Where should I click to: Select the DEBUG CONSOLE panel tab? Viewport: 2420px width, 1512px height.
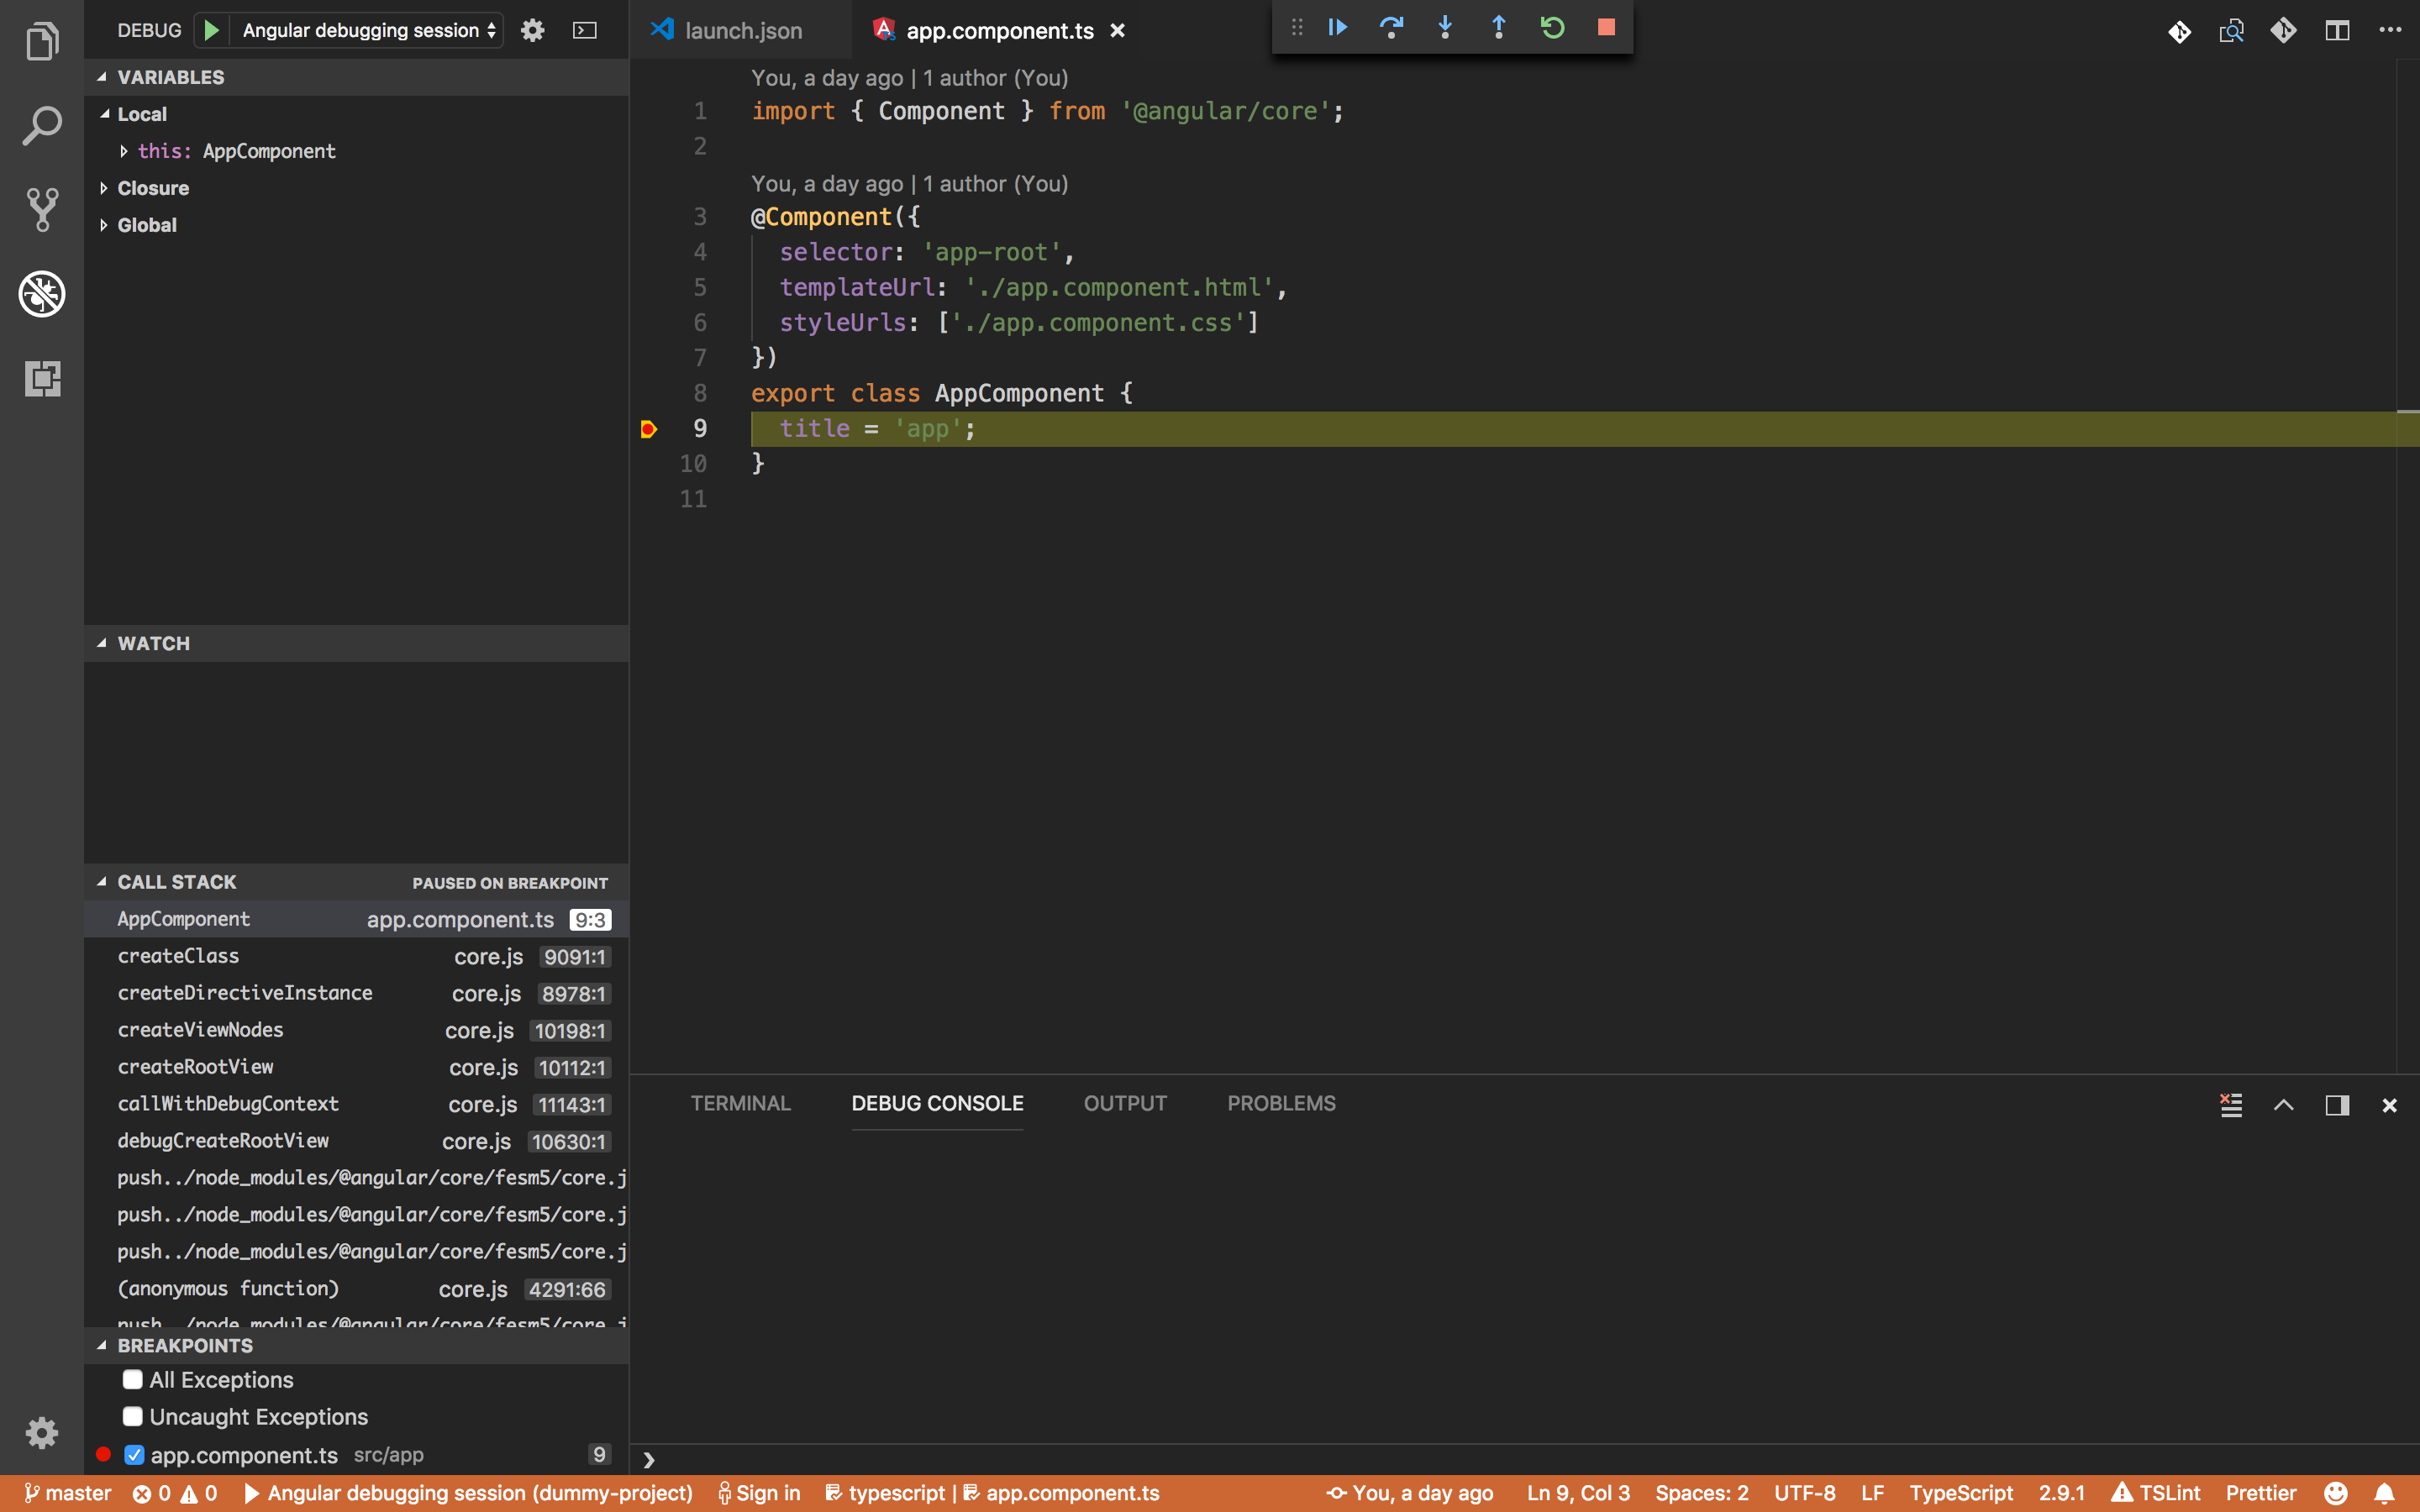937,1104
